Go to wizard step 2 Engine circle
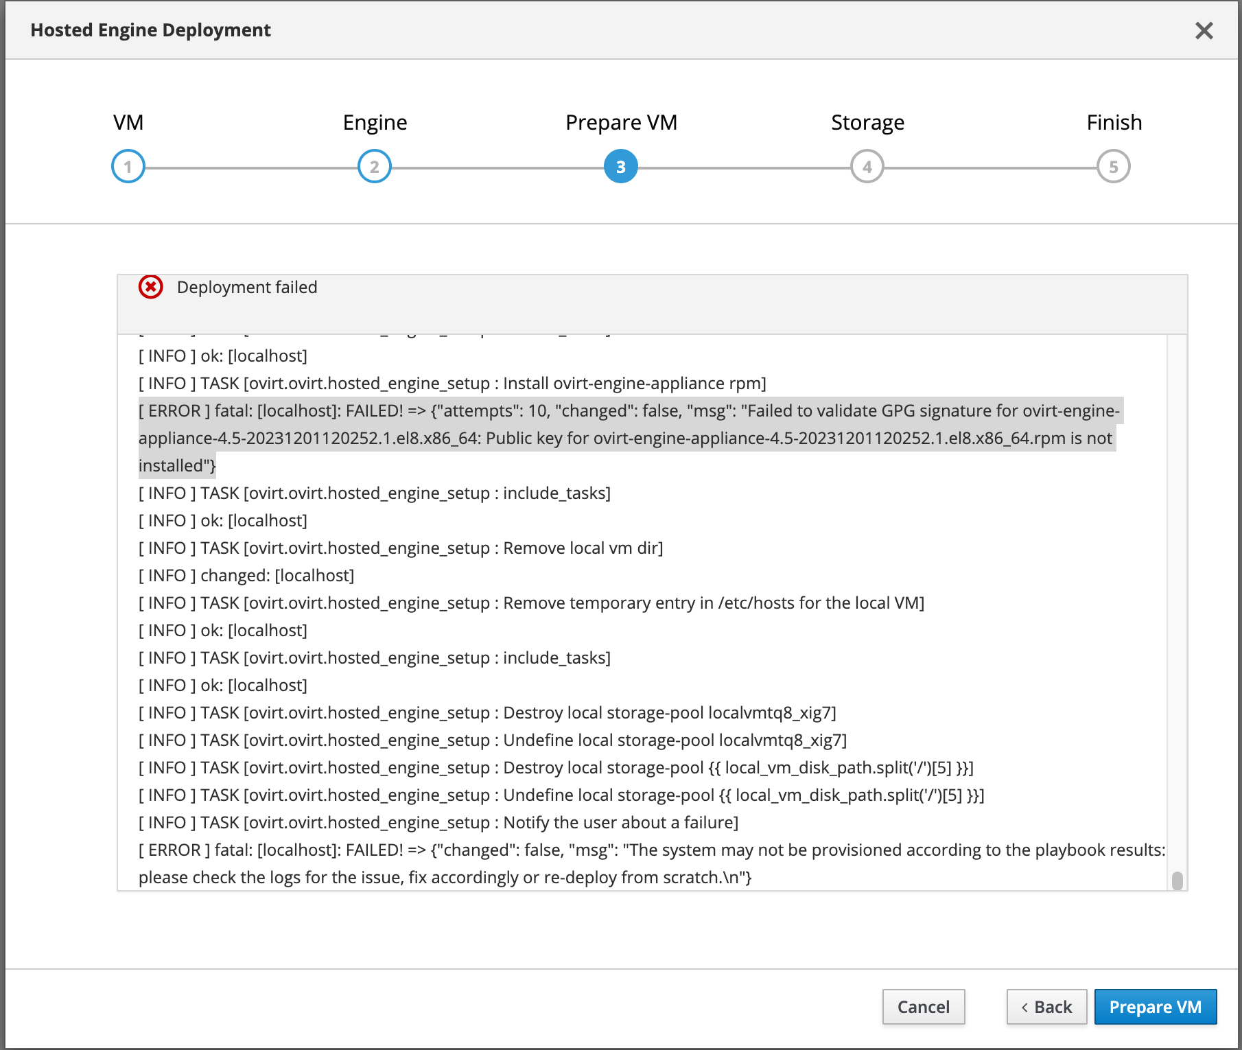The height and width of the screenshot is (1050, 1242). pos(375,166)
